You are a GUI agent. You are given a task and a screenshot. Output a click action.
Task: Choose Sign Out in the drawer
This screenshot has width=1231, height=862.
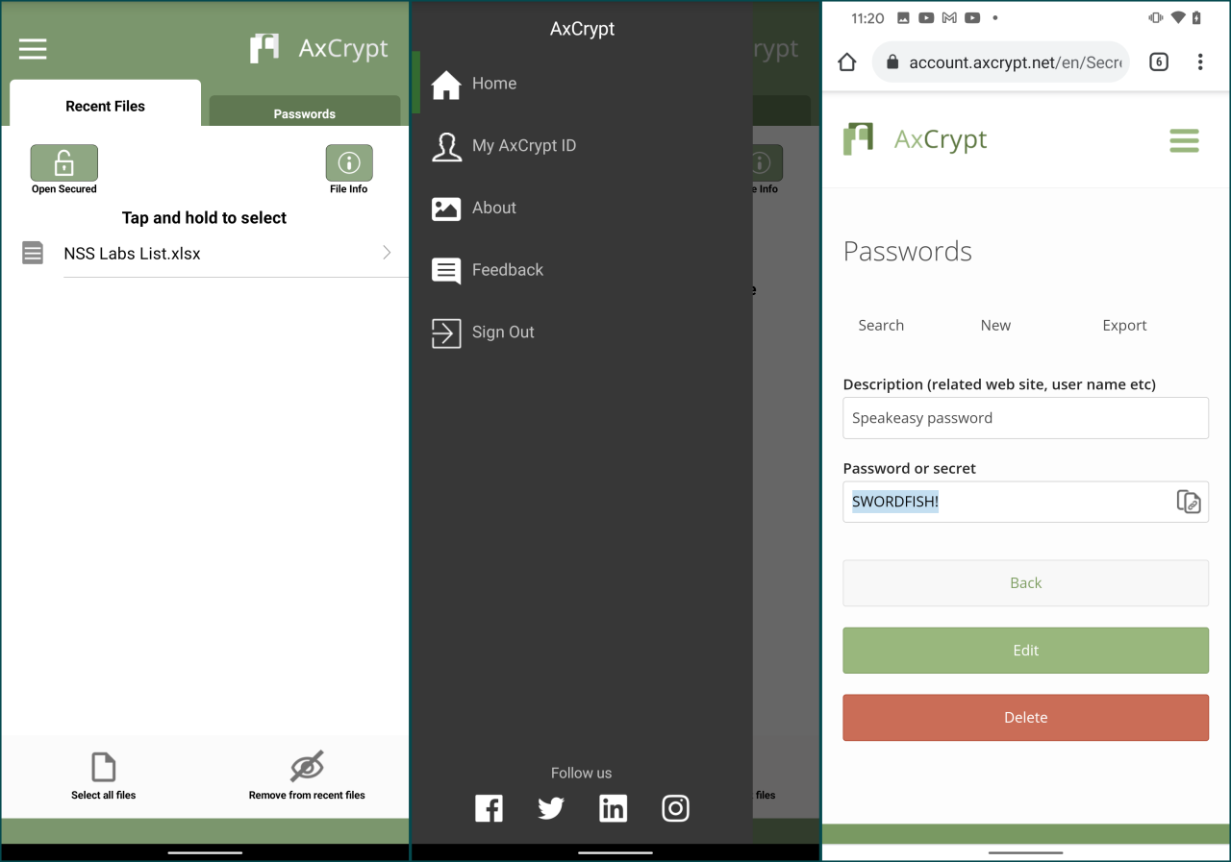tap(581, 332)
